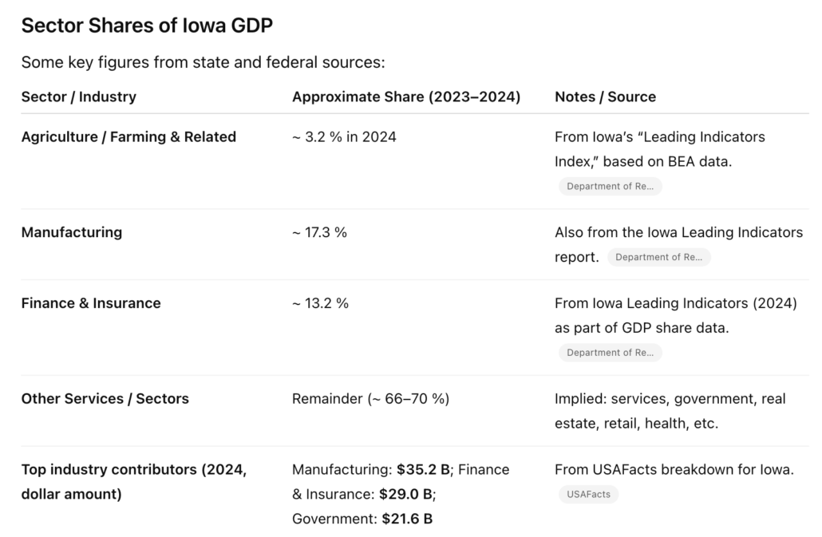Select the "~ 3.2 % in 2024" share cell
The height and width of the screenshot is (537, 822).
(344, 136)
